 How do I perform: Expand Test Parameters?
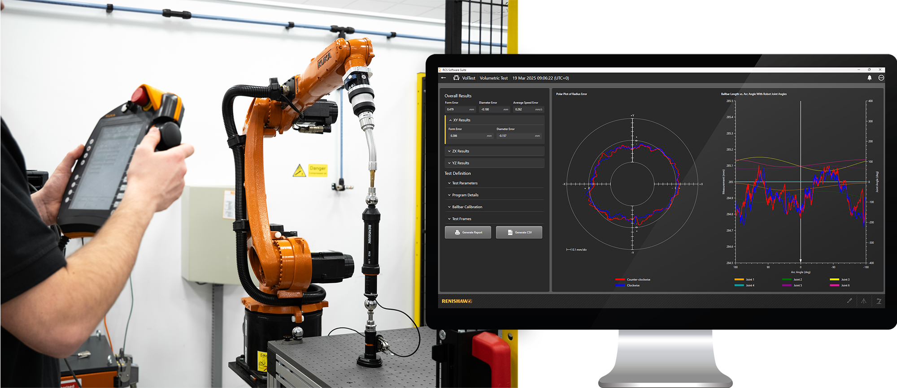[449, 183]
